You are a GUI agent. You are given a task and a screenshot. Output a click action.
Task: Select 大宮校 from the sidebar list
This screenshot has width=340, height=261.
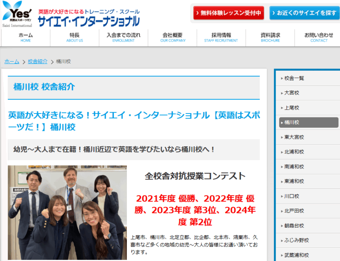[x=292, y=93]
